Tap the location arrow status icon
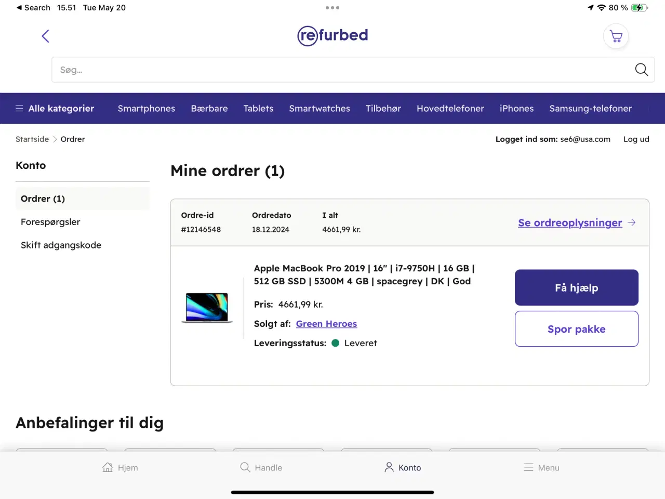Screen dimensions: 665x499 pos(591,8)
